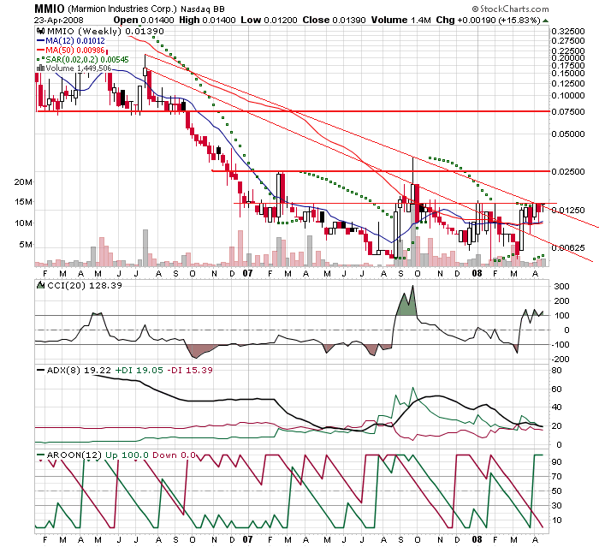Click the CCI indicator area icon
This screenshot has height=547, width=599.
coord(40,285)
